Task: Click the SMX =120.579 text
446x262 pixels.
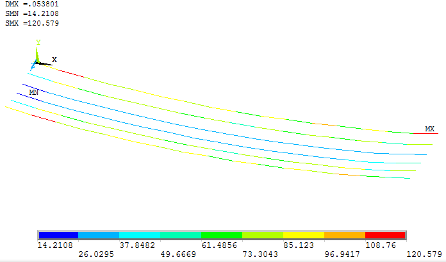Action: 32,23
